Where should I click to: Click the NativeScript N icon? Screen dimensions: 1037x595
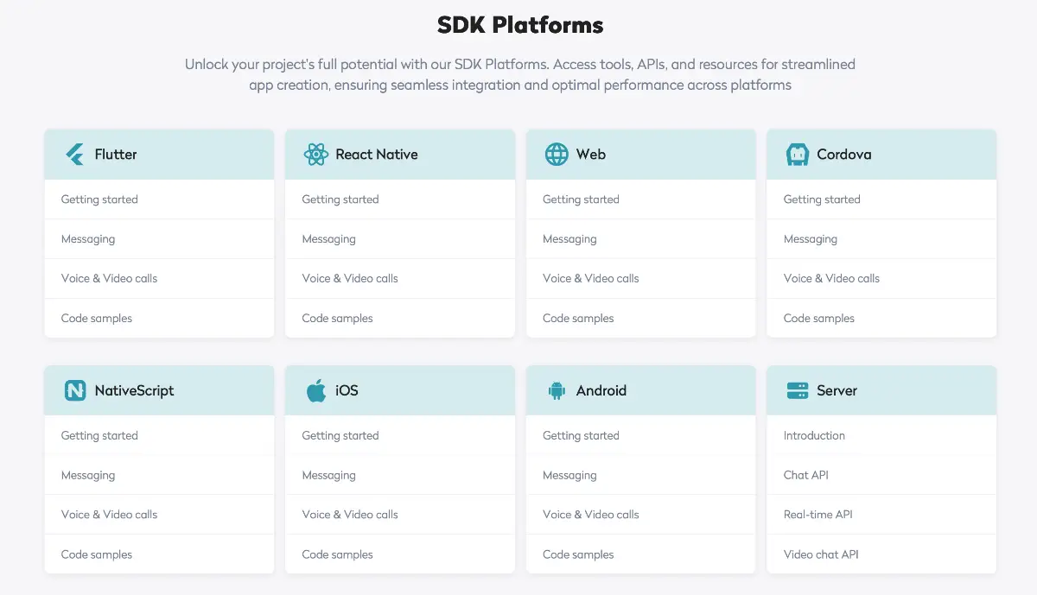[75, 390]
